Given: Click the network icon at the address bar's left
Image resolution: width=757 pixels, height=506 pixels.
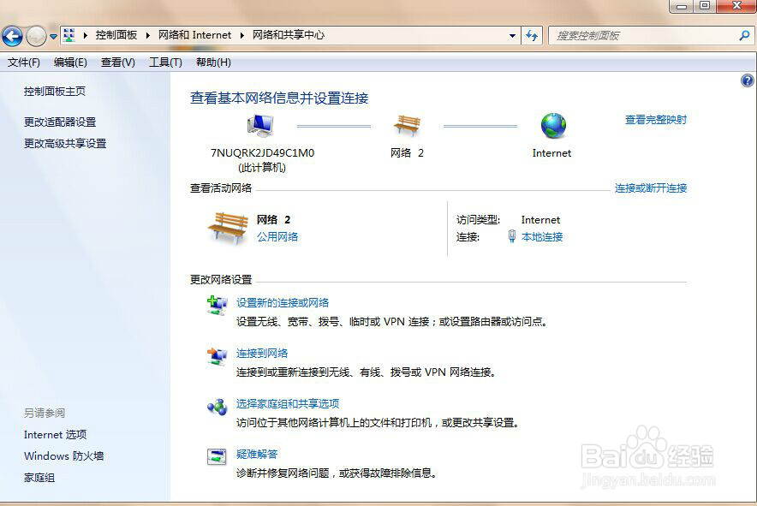Looking at the screenshot, I should click(x=68, y=35).
